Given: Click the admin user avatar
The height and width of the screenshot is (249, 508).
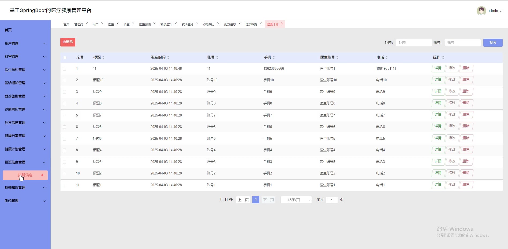Looking at the screenshot, I should point(481,11).
